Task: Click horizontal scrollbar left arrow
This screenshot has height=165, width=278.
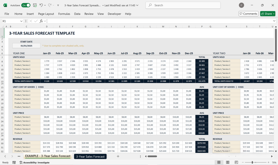Action: (146, 156)
